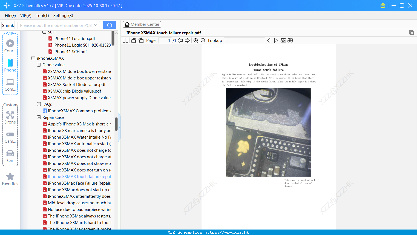Open the Tool(T) menu

point(42,16)
